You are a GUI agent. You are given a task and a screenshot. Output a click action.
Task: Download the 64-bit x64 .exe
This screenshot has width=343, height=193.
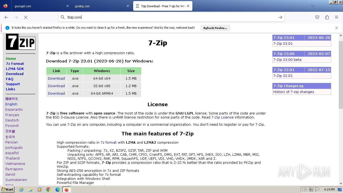coord(56,78)
